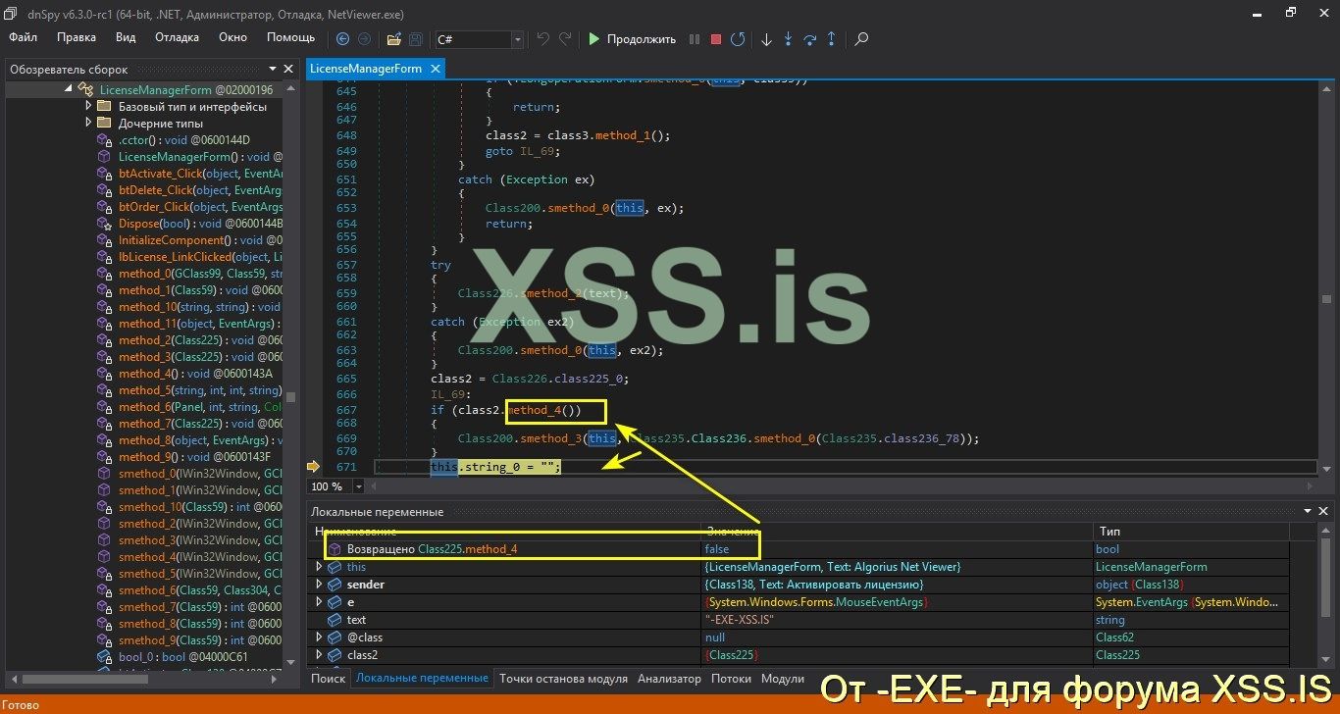
Task: Click the method_9() tree item icon
Action: point(105,457)
